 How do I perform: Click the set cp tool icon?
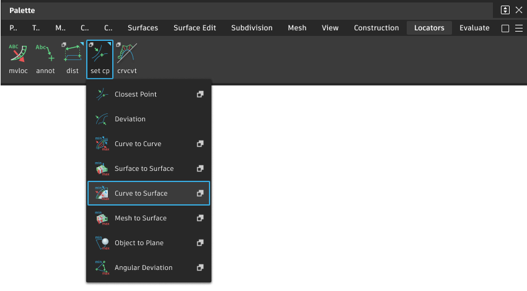tap(100, 54)
